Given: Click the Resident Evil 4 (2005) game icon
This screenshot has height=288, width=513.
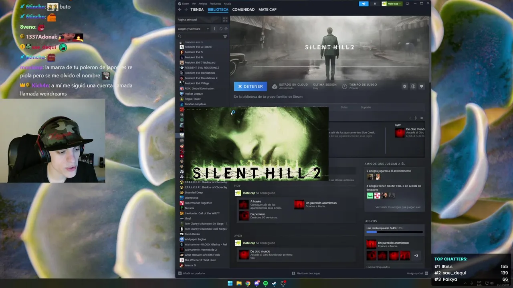Looking at the screenshot, I should tap(182, 47).
